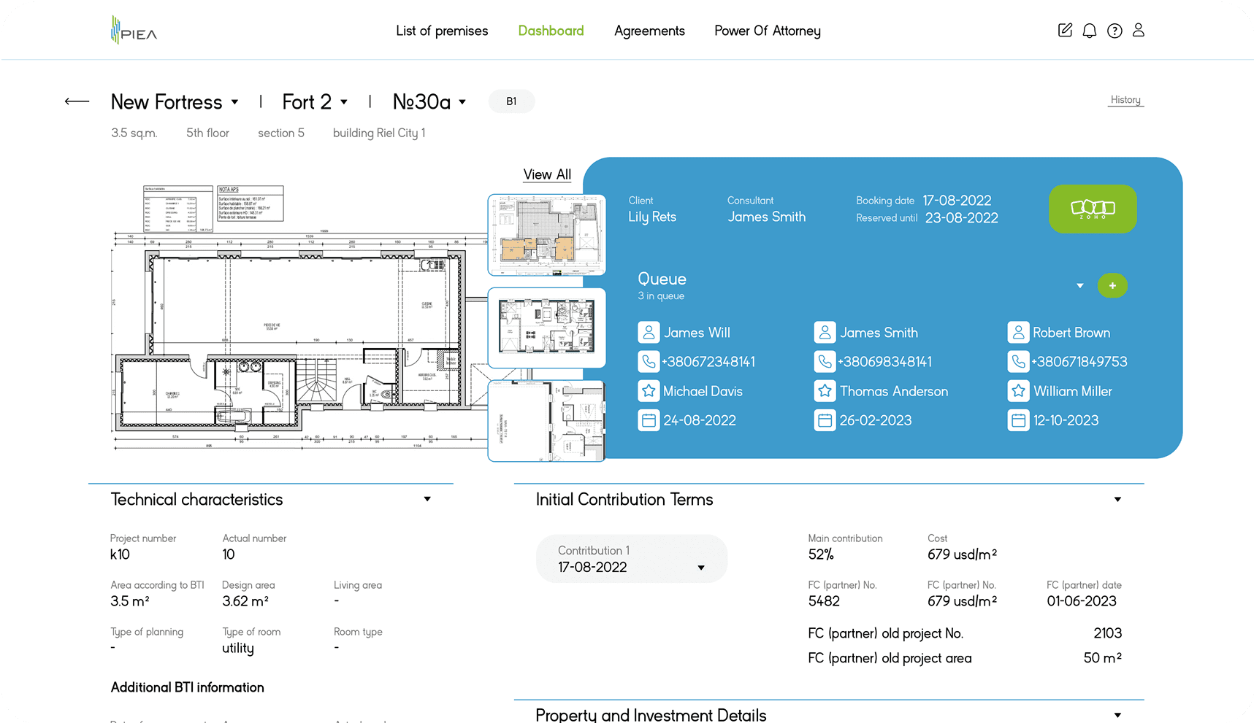Image resolution: width=1254 pixels, height=723 pixels.
Task: Click phone icon next to +380672348141
Action: 648,362
